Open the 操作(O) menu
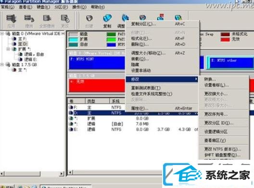The width and height of the screenshot is (254, 188). point(79,7)
